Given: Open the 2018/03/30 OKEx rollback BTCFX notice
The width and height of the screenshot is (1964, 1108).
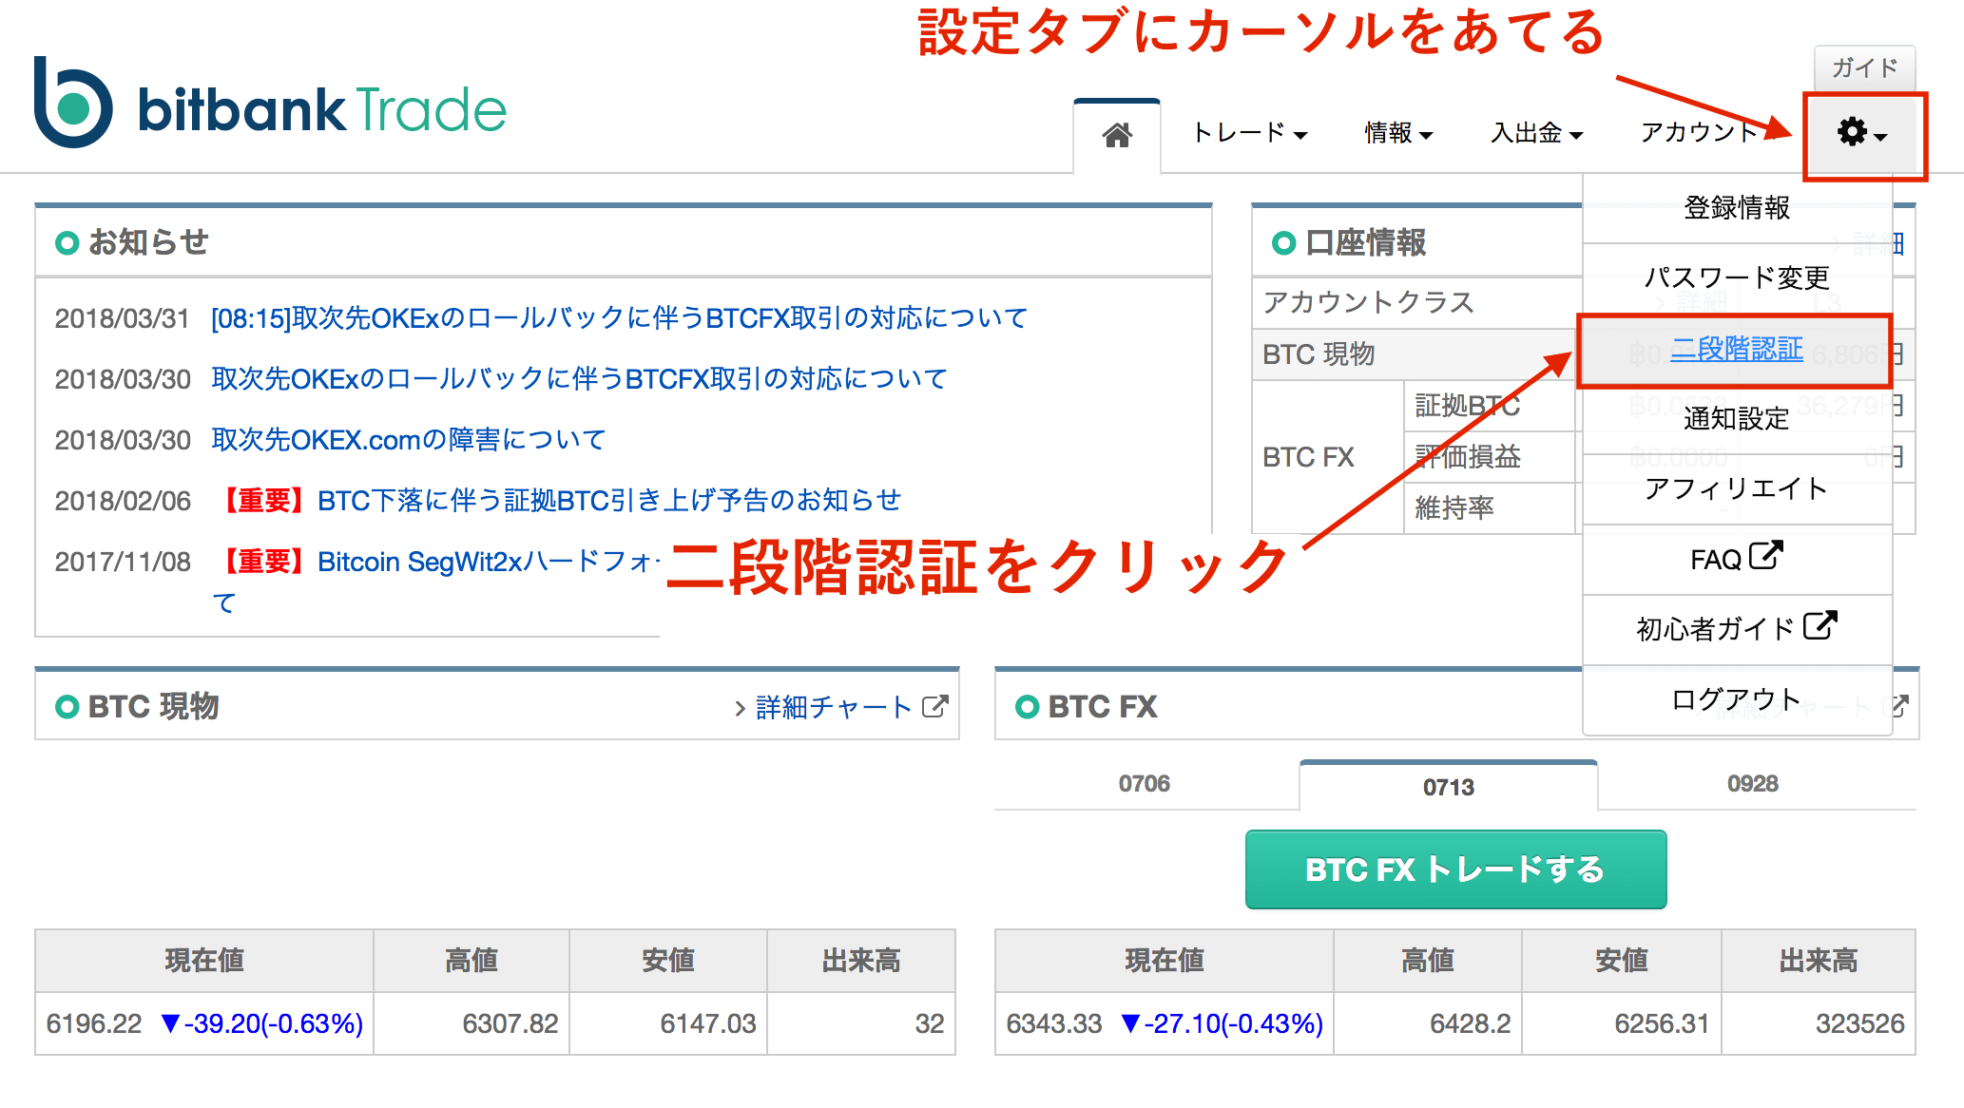Looking at the screenshot, I should 579,379.
